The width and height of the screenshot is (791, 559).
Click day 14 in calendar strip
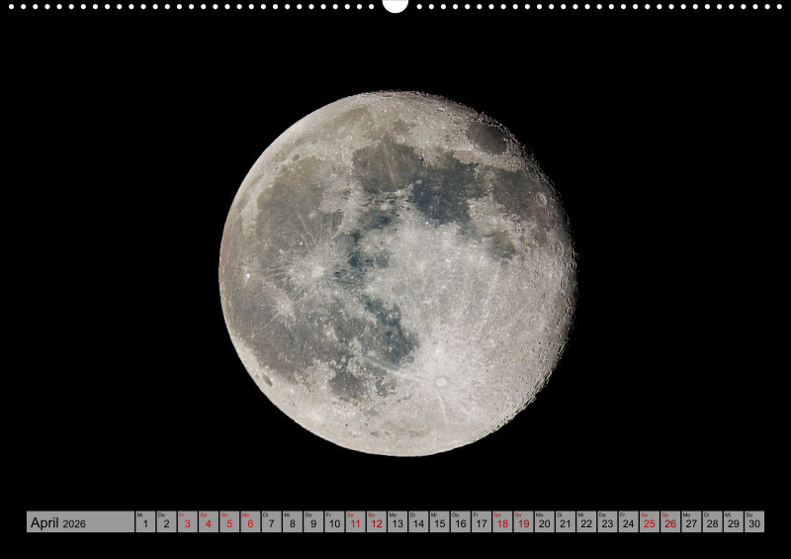click(418, 522)
